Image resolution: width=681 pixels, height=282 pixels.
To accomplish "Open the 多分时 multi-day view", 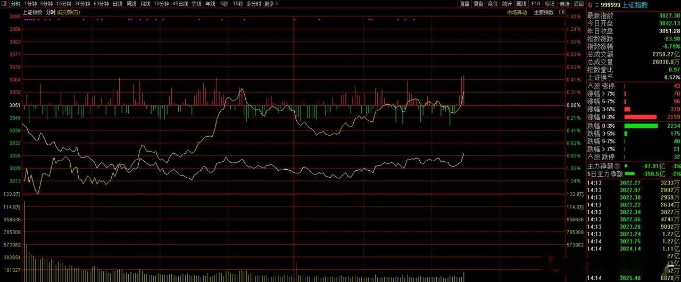I will [254, 4].
